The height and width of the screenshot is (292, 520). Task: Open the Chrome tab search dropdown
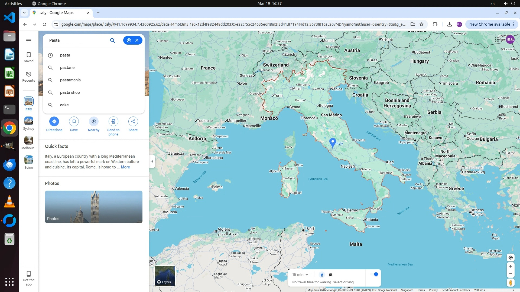(x=24, y=13)
